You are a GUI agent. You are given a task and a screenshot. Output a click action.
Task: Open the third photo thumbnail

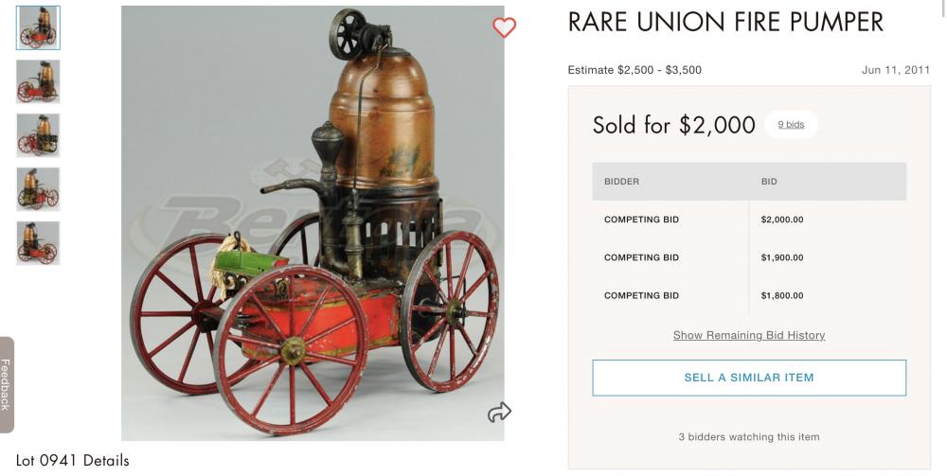tap(38, 135)
